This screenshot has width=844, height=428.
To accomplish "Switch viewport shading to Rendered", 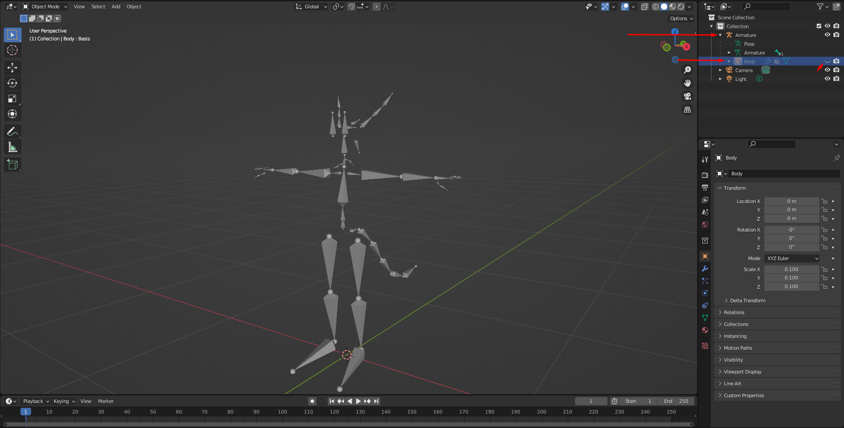I will 681,7.
